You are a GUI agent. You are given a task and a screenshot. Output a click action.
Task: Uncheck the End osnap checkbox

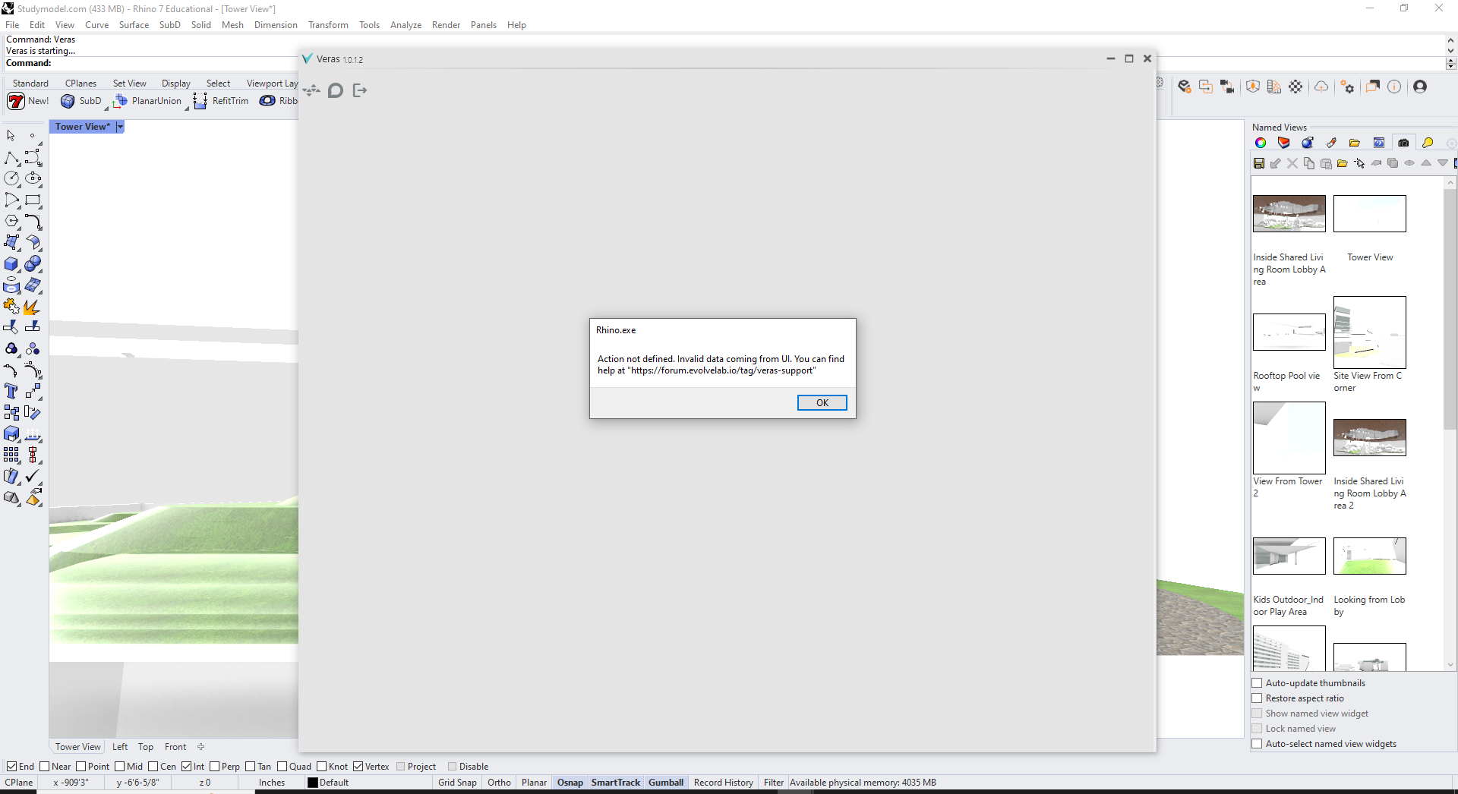coord(12,767)
